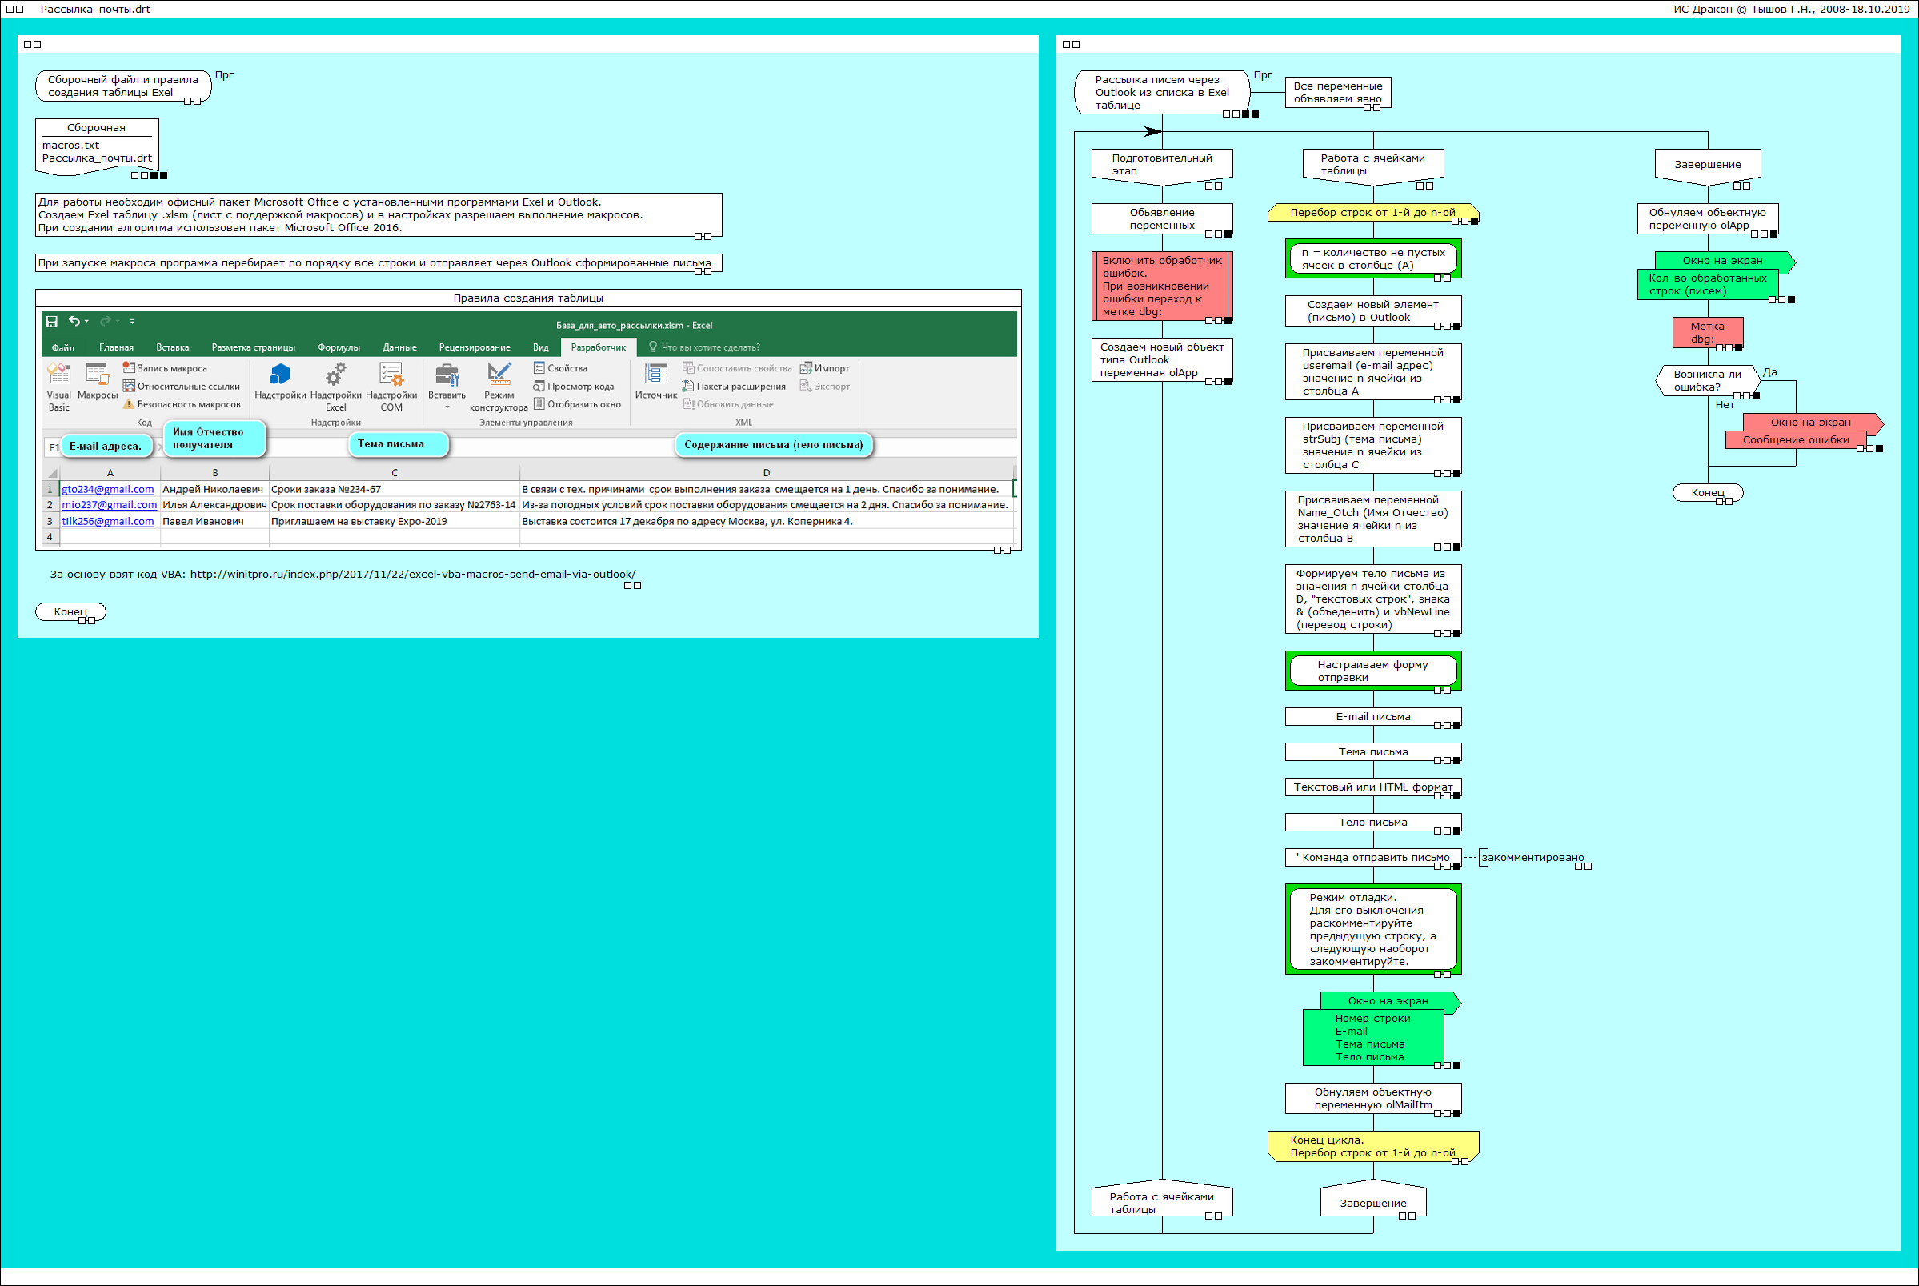1919x1286 pixels.
Task: Open the Visual Basic editor icon
Action: 58,375
